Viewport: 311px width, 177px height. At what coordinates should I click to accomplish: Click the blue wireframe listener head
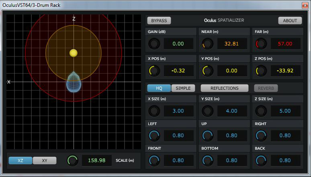[74, 82]
